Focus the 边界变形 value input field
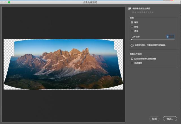 click(171, 37)
